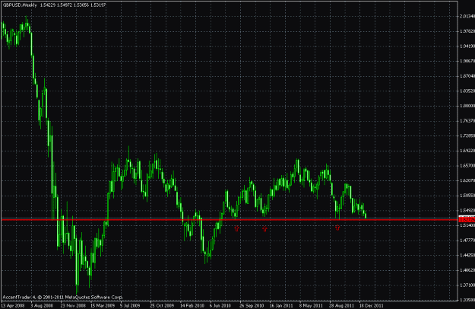Click the 1.7637 price axis label

pos(467,121)
